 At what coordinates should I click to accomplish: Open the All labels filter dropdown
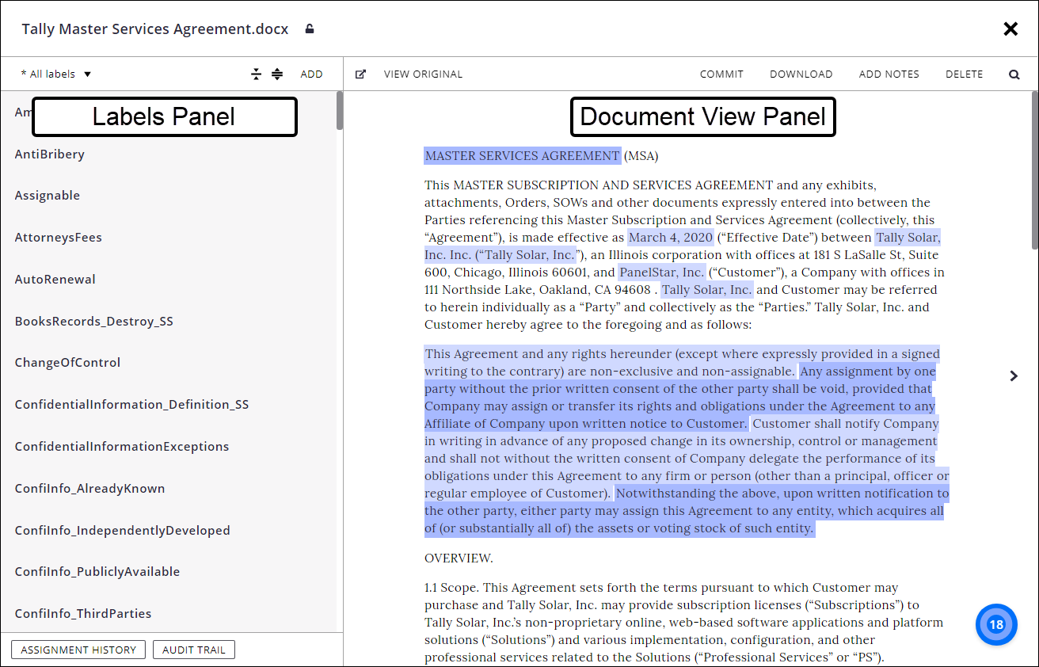[55, 73]
